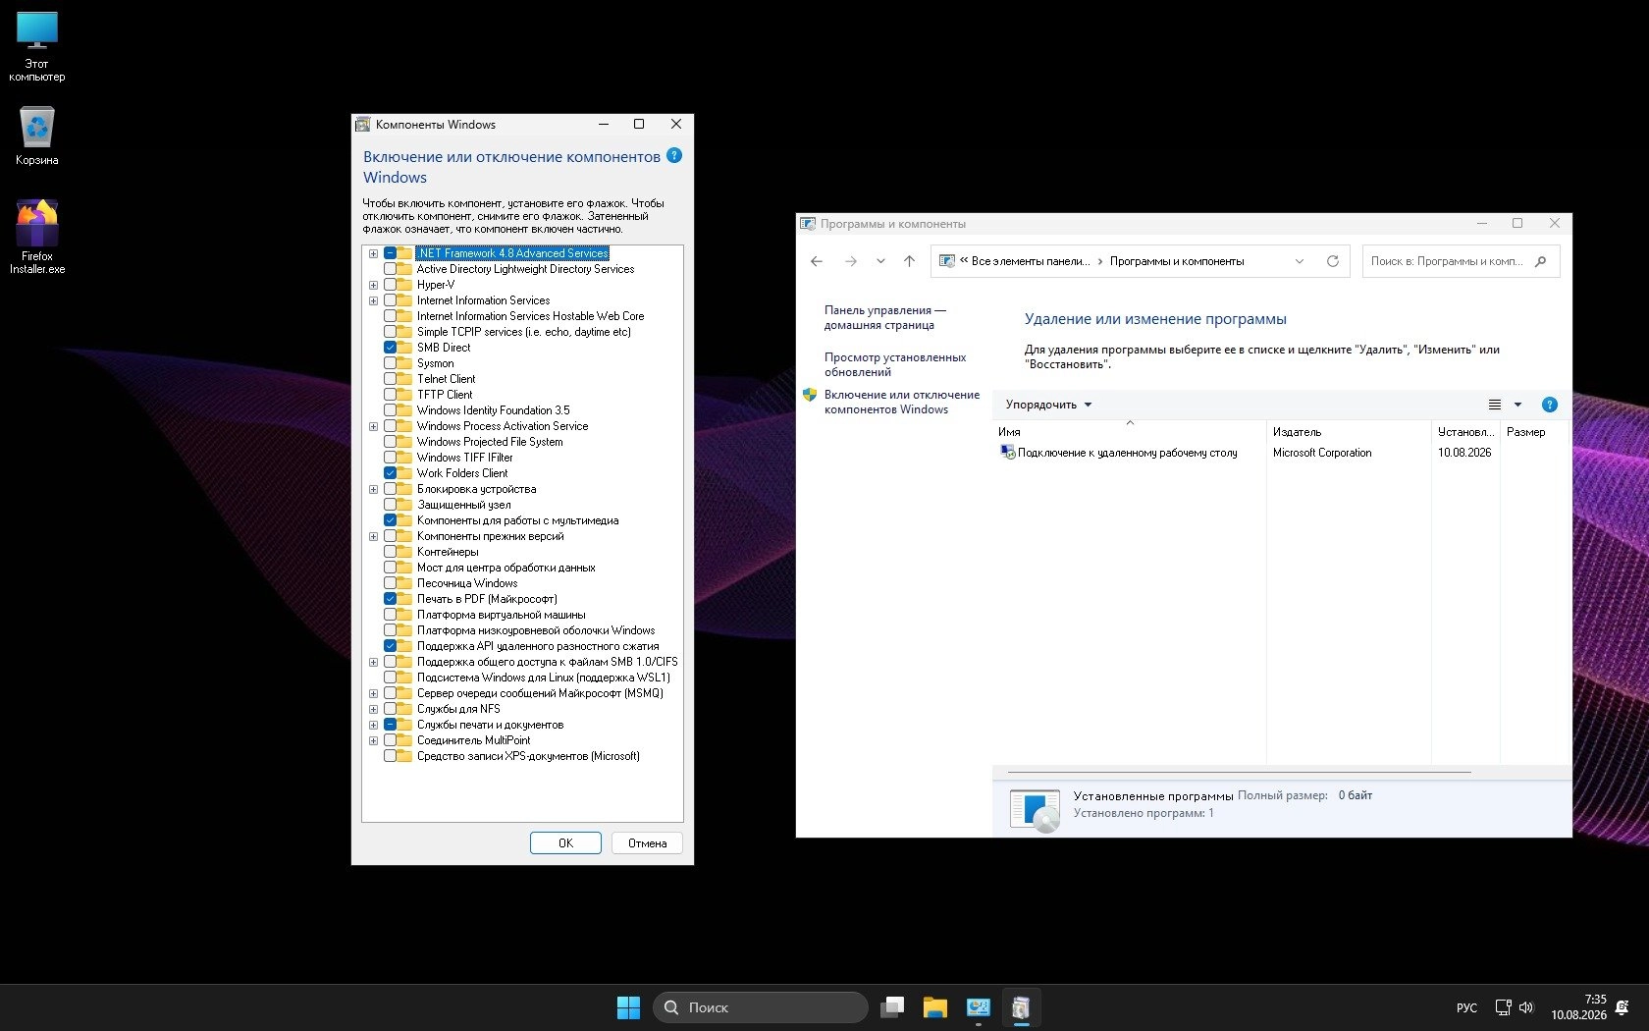The height and width of the screenshot is (1031, 1649).
Task: Uncheck Work Folders Client
Action: [390, 473]
